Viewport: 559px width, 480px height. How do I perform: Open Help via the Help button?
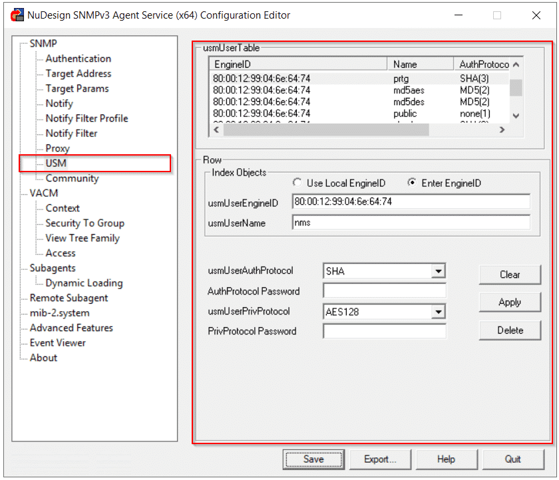[x=447, y=459]
